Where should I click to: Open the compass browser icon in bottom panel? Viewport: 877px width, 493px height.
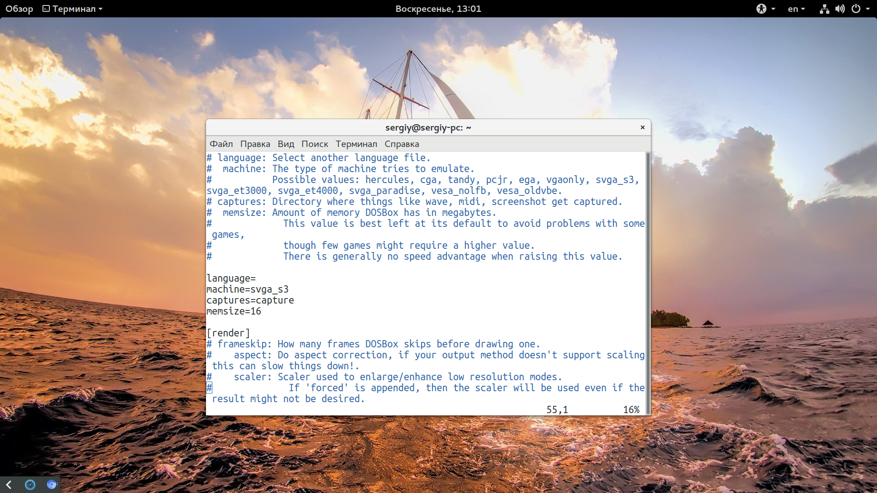30,484
